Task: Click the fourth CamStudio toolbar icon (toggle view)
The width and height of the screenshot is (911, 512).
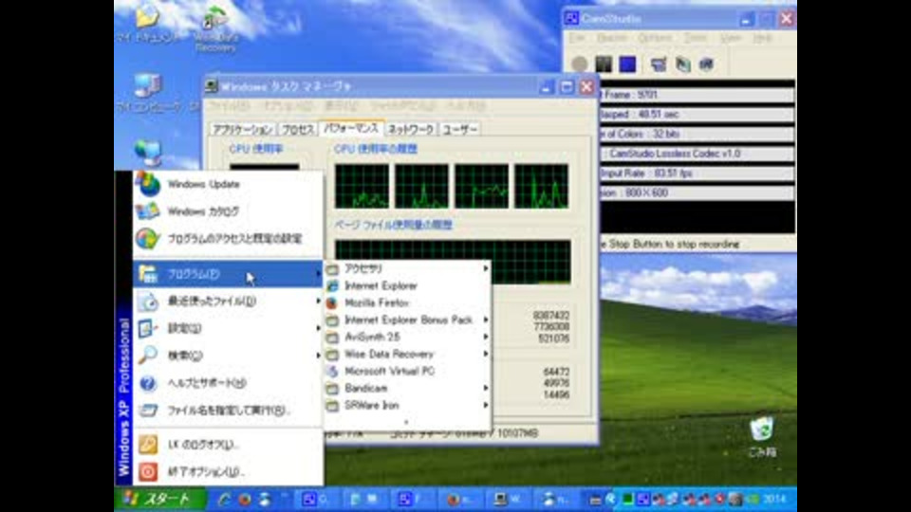Action: click(659, 64)
